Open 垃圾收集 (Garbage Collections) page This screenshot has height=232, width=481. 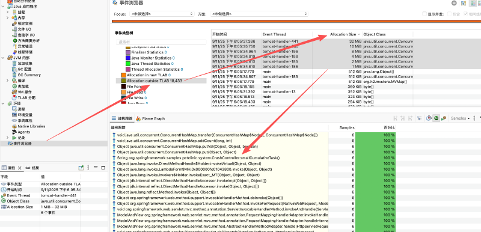(x=25, y=64)
